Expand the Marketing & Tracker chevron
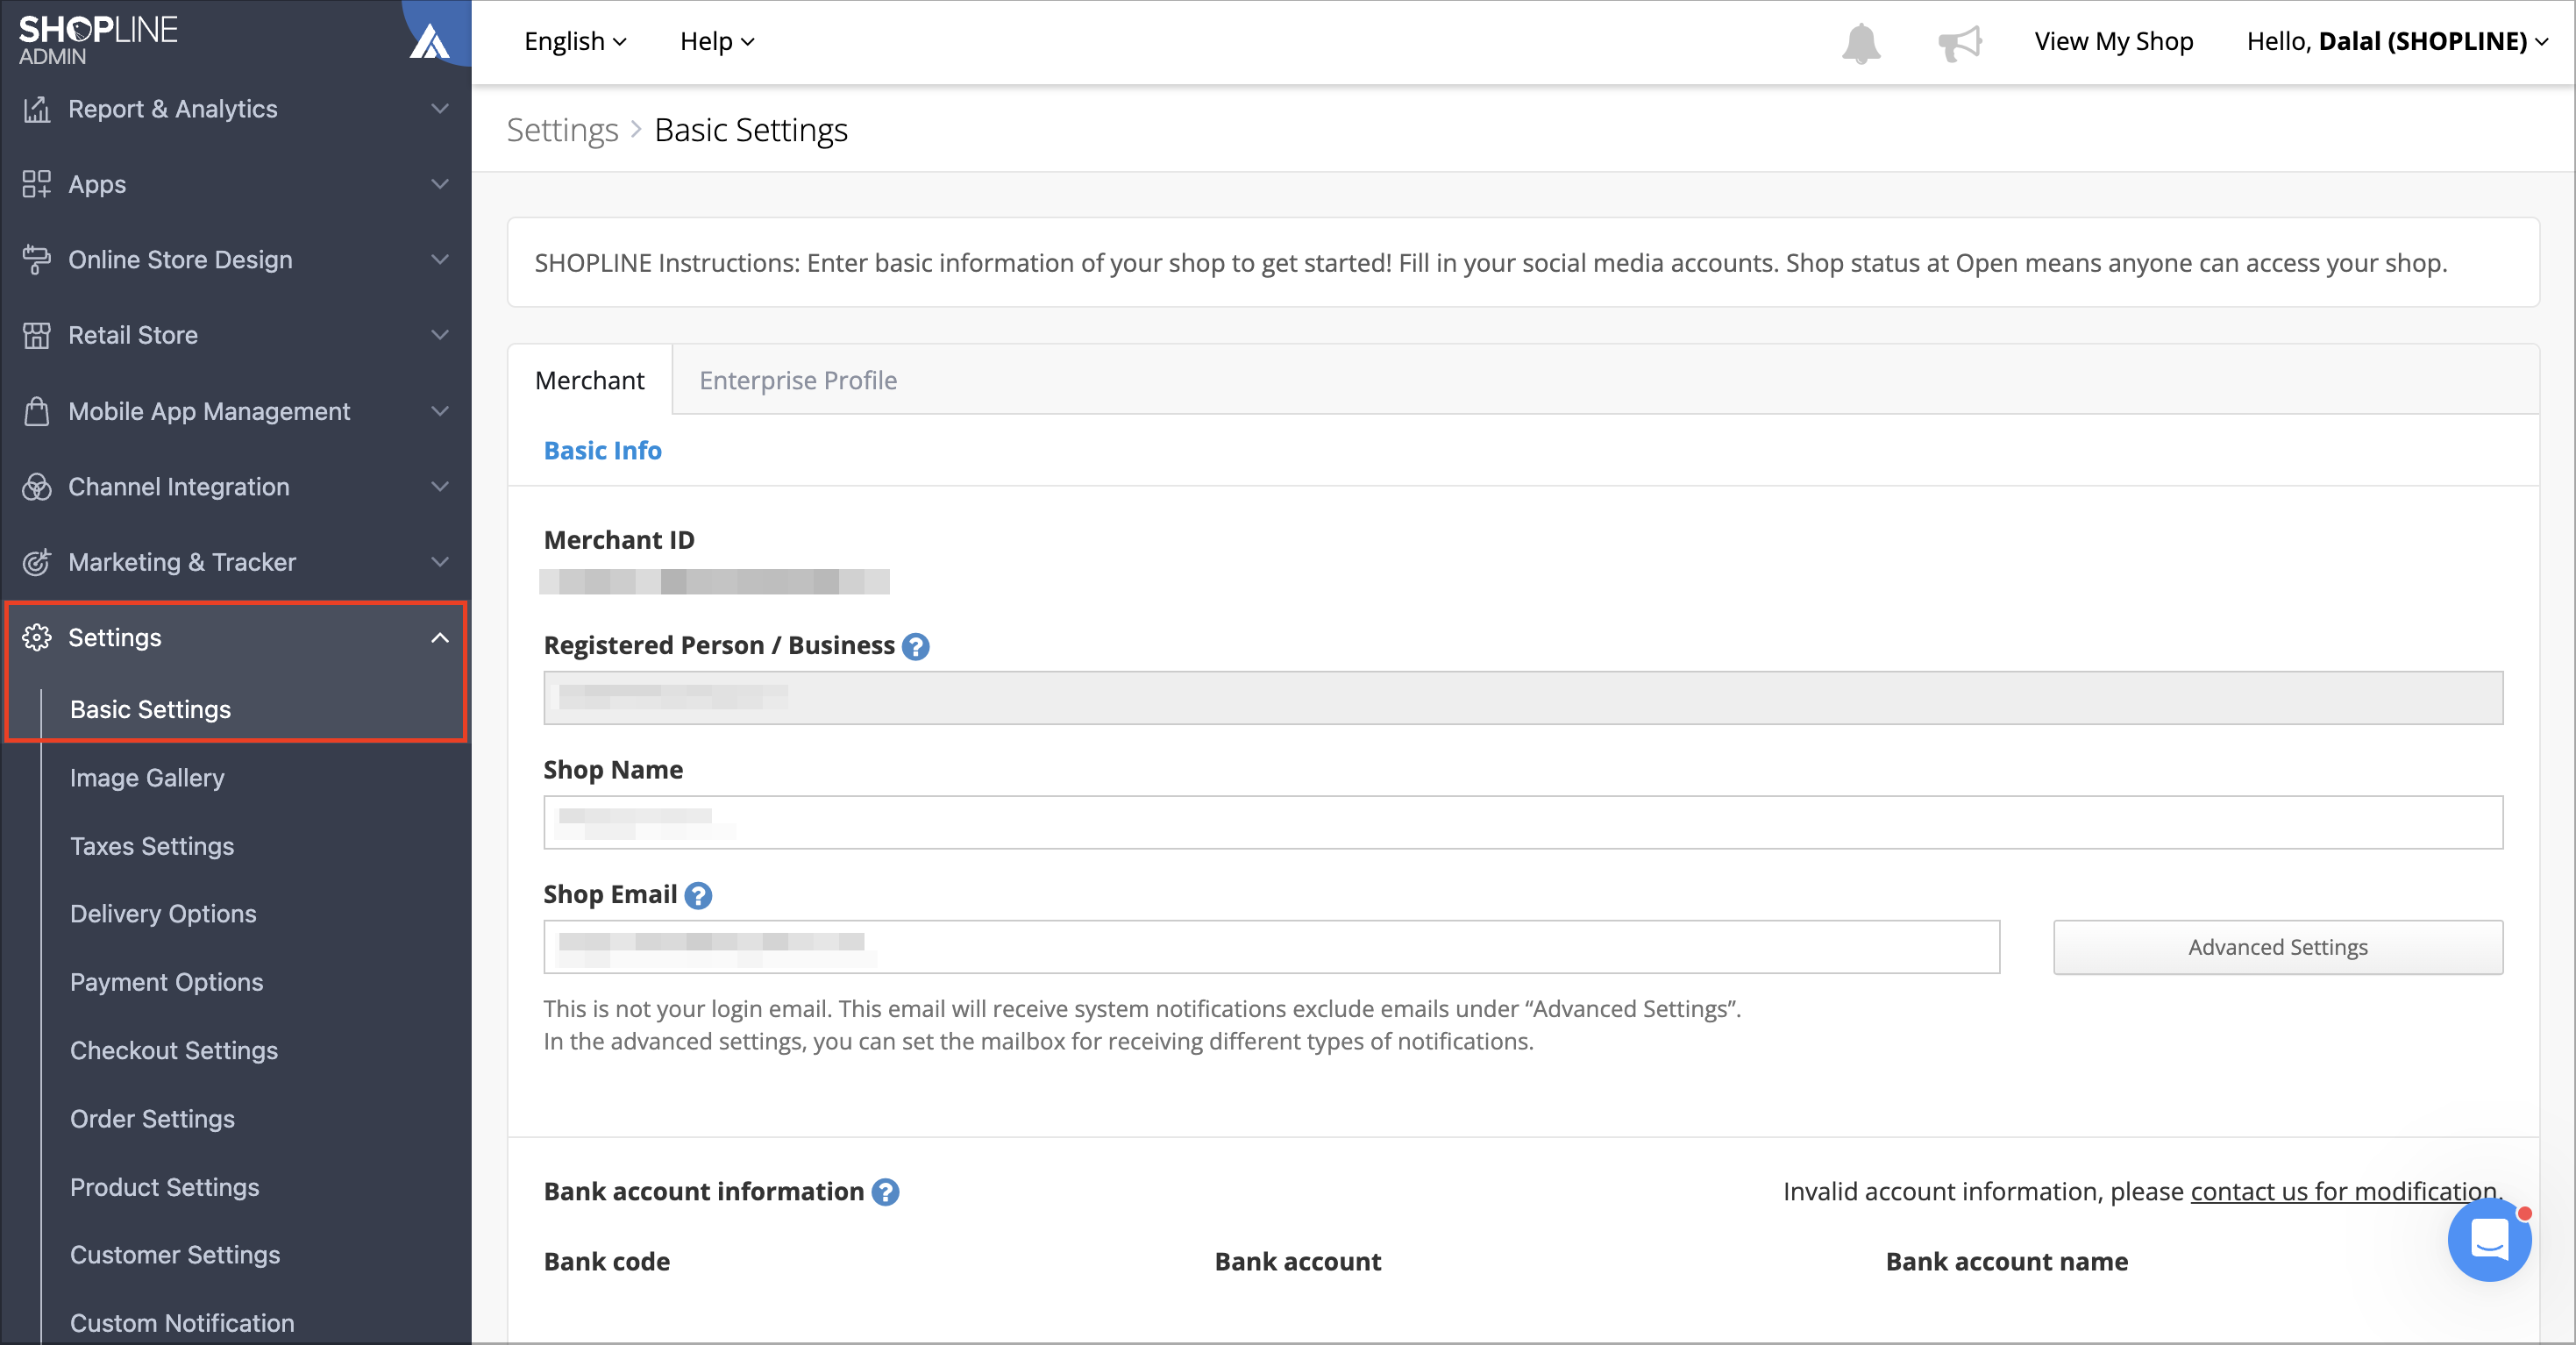This screenshot has width=2576, height=1345. (x=440, y=562)
